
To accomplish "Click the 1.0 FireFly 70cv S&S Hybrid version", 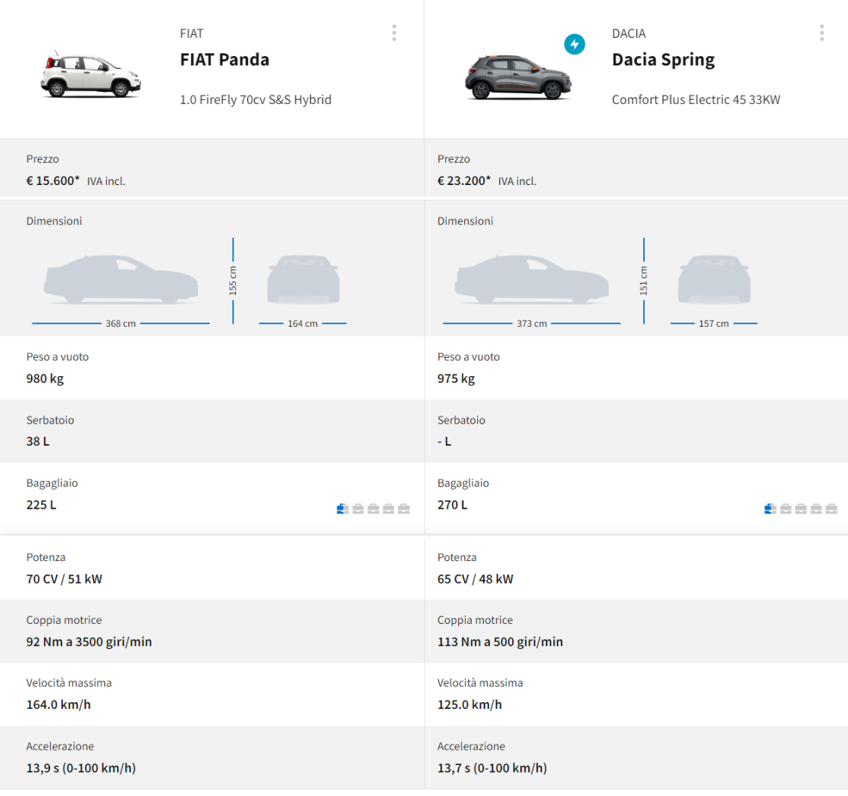I will (x=256, y=100).
